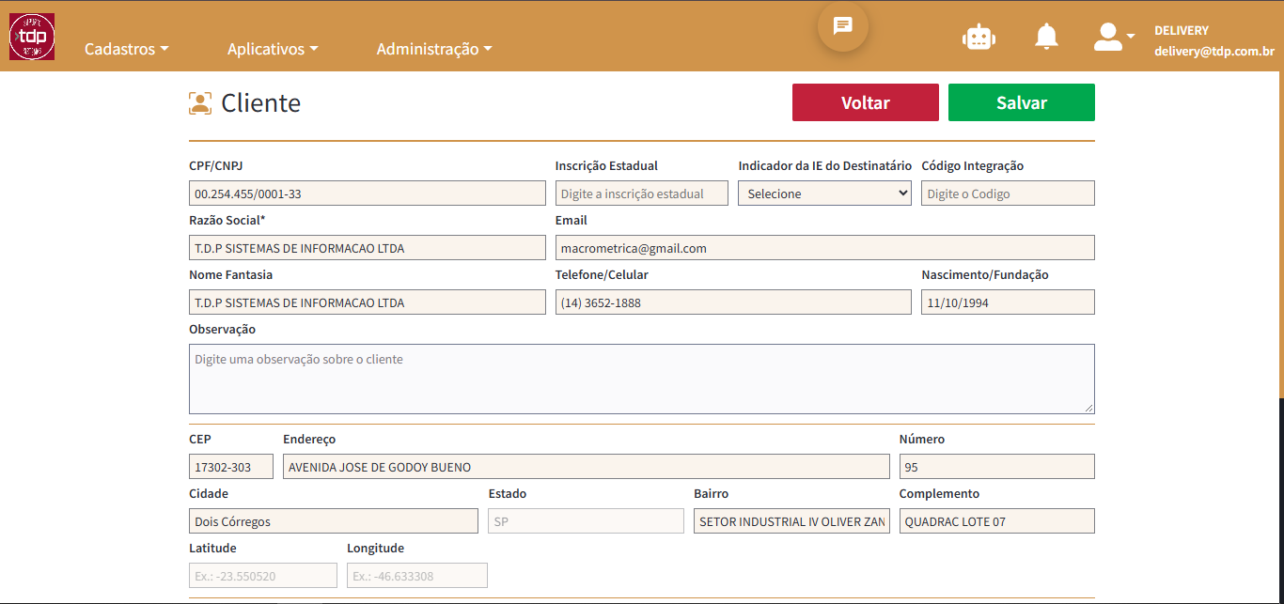Click the TDP logo icon
The image size is (1284, 604).
click(x=32, y=37)
